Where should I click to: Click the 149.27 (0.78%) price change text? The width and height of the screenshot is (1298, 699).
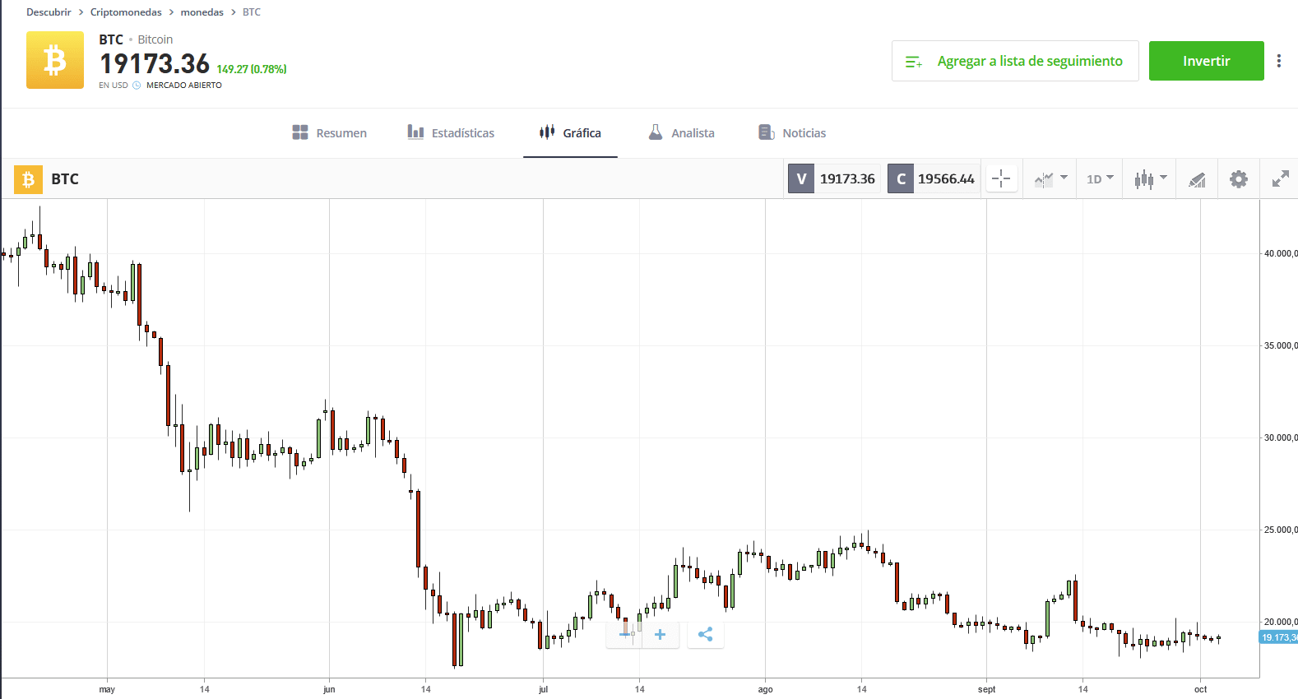252,69
